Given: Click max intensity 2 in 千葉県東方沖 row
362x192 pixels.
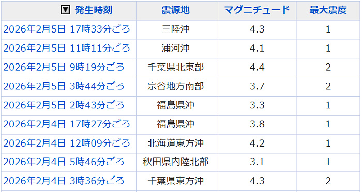Looking at the screenshot, I should (328, 181).
